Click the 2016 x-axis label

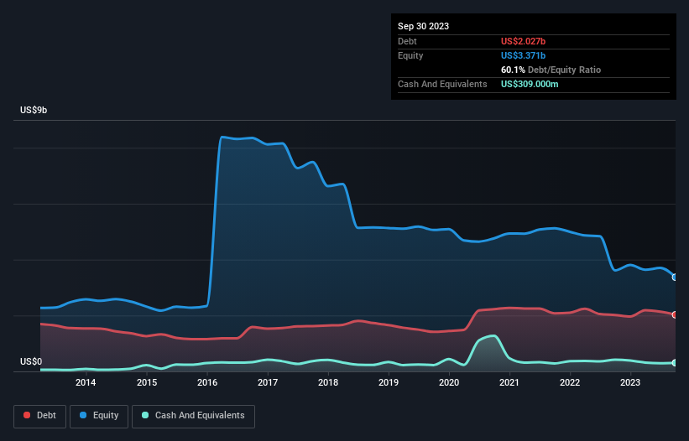point(207,382)
